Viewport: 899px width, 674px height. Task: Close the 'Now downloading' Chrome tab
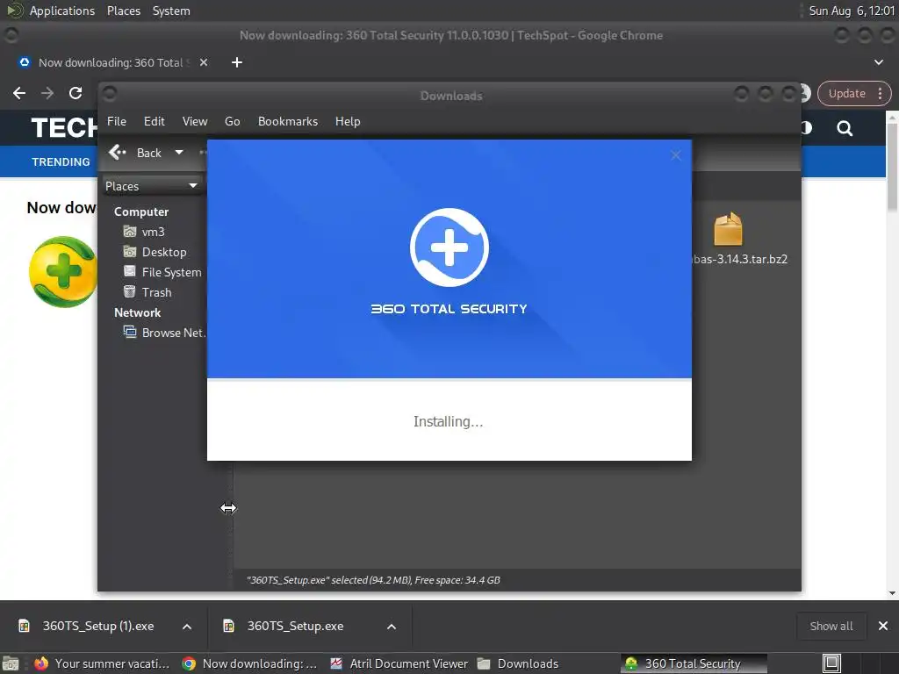(x=204, y=62)
